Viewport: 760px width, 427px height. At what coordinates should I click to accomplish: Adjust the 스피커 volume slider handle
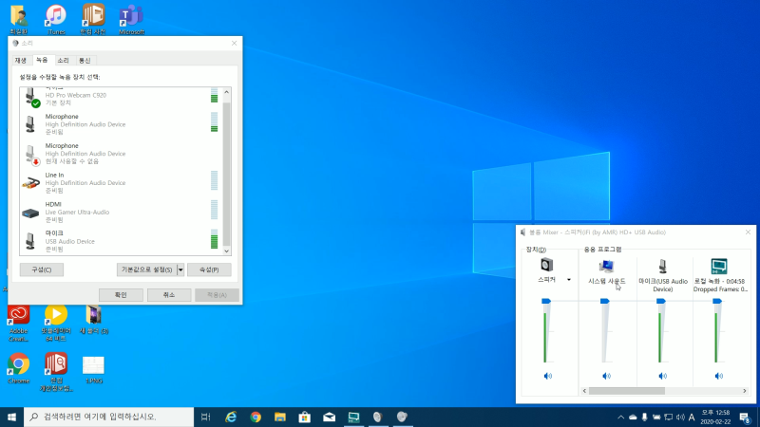pyautogui.click(x=546, y=301)
